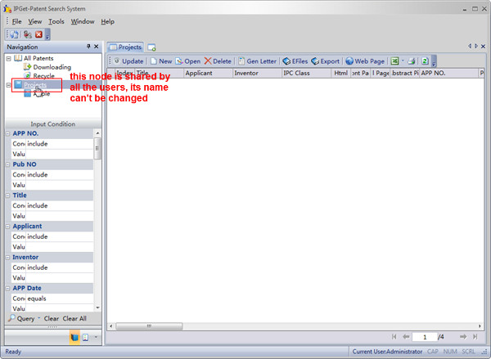Go to the previous page arrow
Screen dimensions: 491x359
tap(406, 337)
